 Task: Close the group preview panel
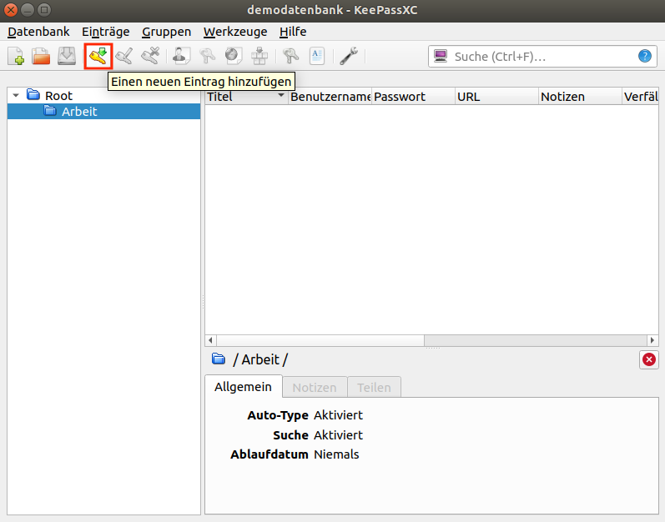point(648,359)
